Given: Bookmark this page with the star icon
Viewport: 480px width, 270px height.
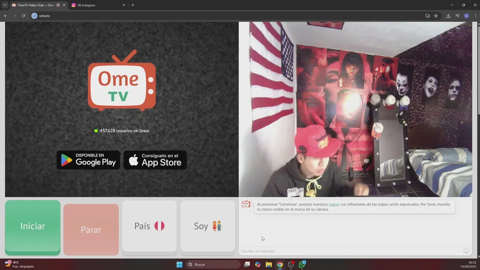Looking at the screenshot, I should click(x=436, y=16).
